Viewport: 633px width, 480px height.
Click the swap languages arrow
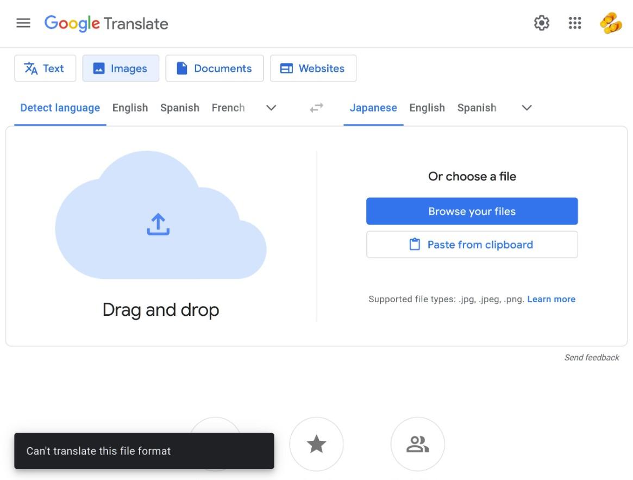point(317,108)
